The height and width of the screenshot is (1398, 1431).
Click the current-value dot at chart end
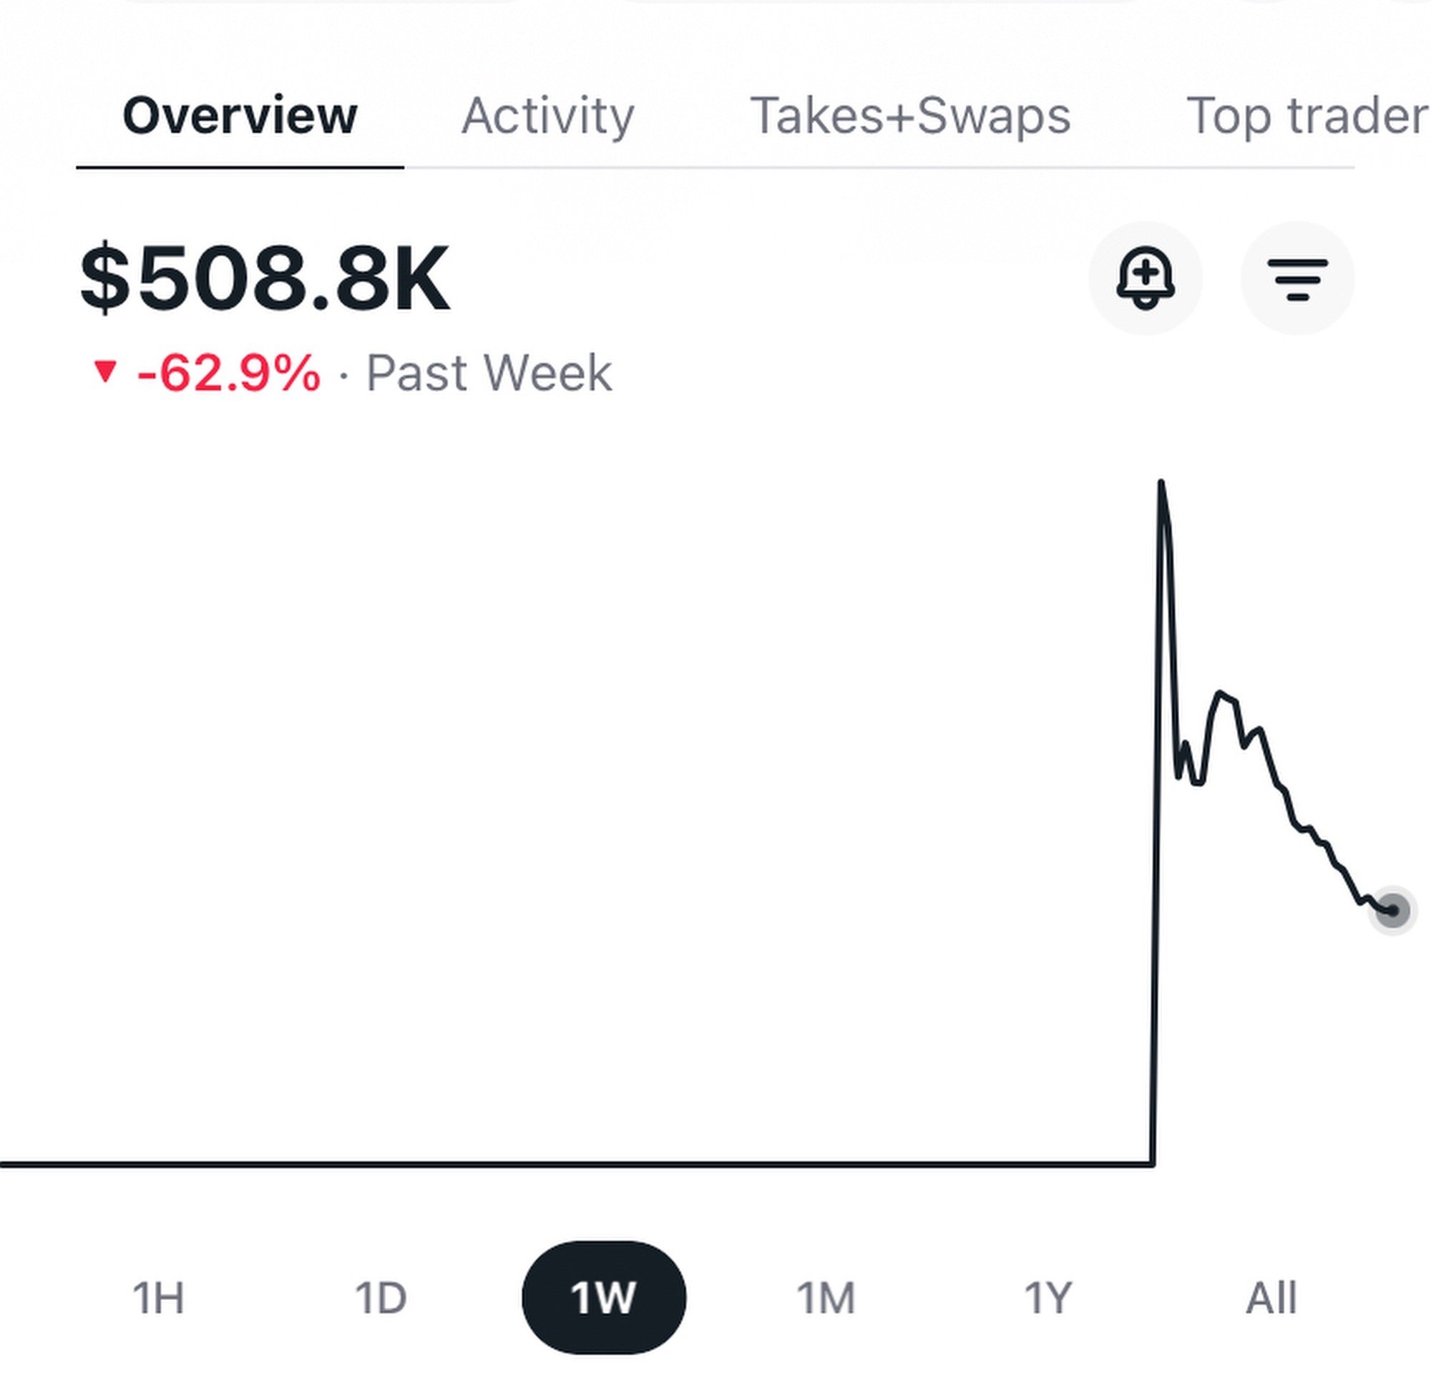click(x=1392, y=911)
